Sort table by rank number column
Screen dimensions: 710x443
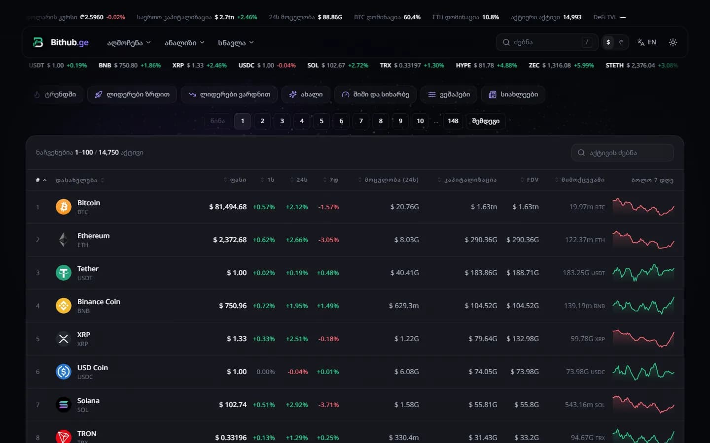pos(41,180)
